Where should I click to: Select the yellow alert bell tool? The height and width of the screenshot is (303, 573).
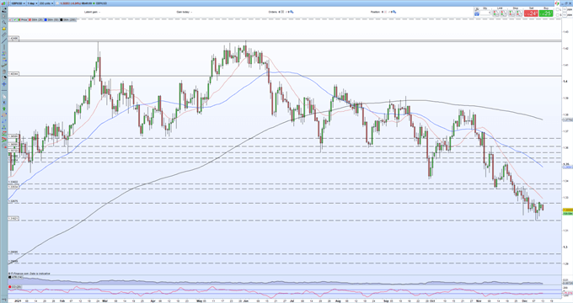click(4, 29)
